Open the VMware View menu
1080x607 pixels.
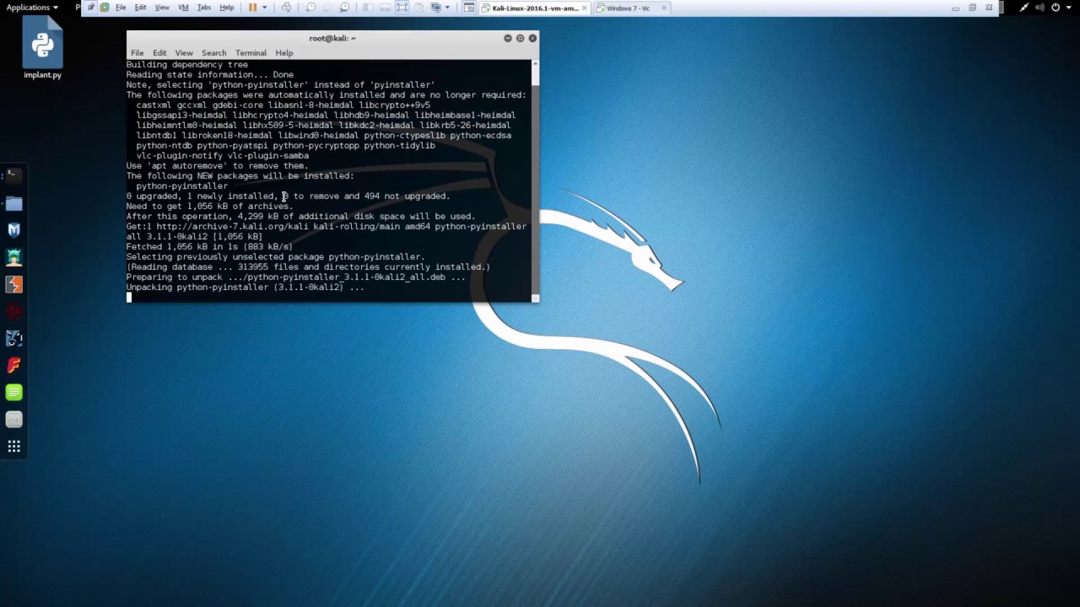tap(162, 8)
